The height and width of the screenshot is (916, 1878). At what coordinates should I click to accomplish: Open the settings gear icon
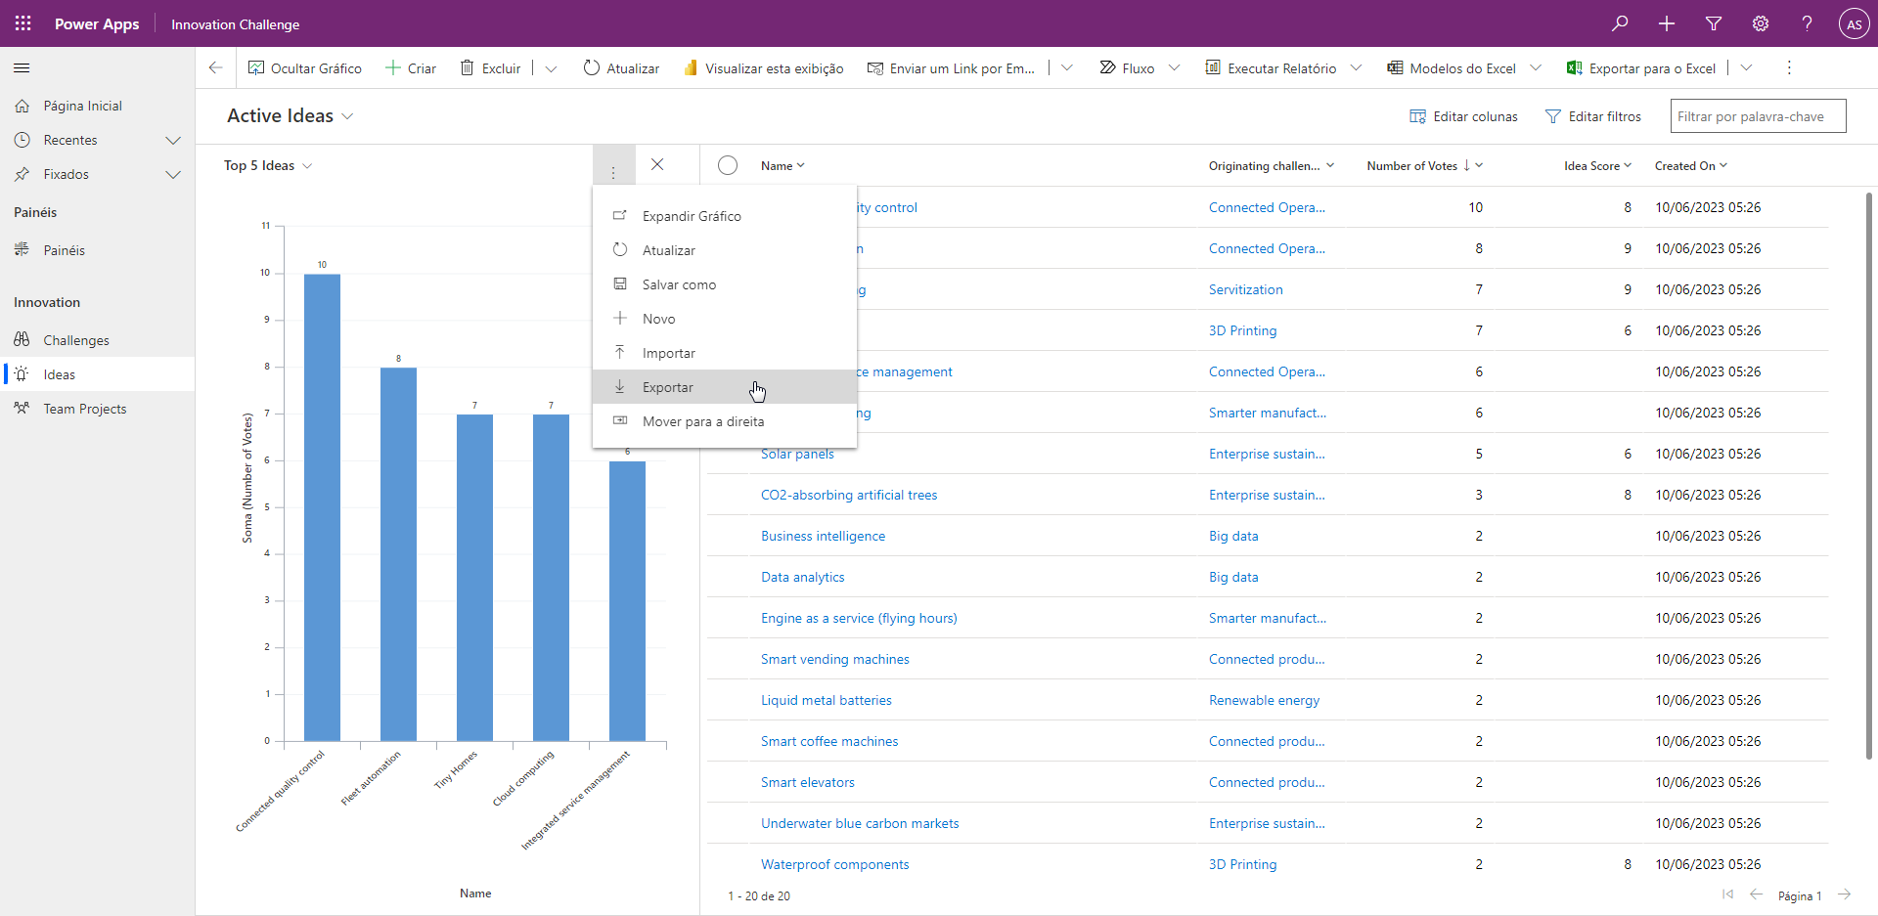point(1761,23)
